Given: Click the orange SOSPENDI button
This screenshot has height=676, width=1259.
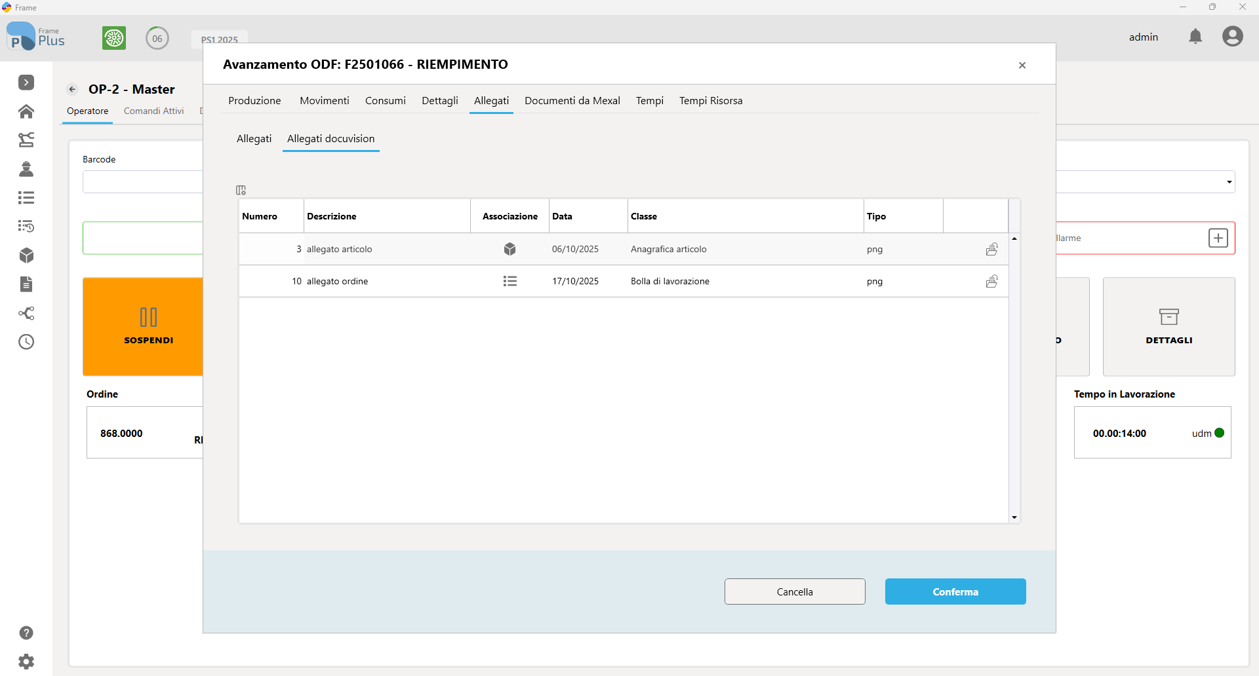Looking at the screenshot, I should pyautogui.click(x=143, y=326).
